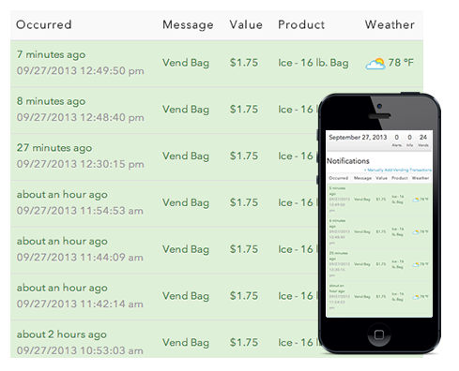Tap the iPhone home button

click(x=379, y=334)
